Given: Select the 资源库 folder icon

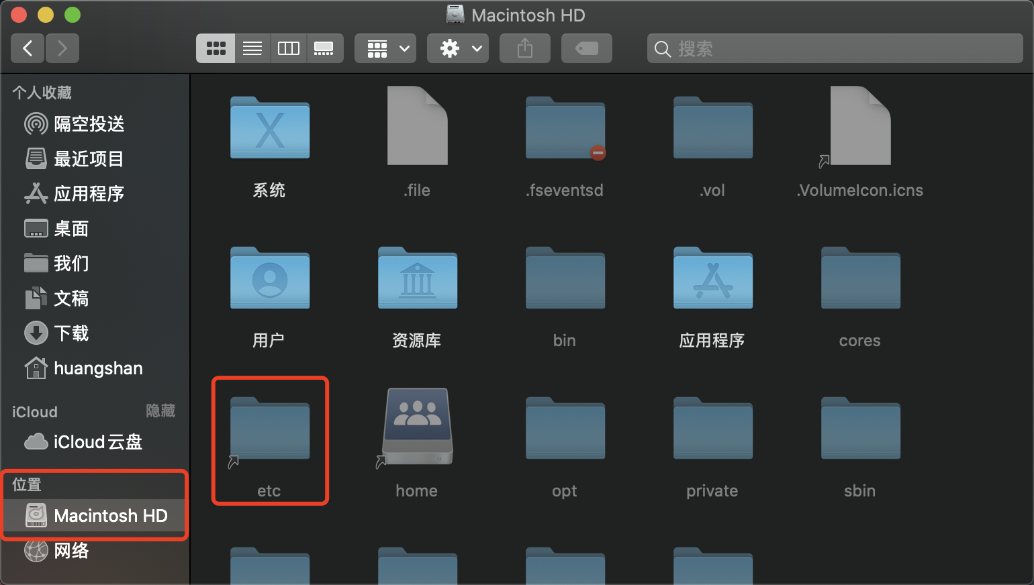Looking at the screenshot, I should (418, 278).
